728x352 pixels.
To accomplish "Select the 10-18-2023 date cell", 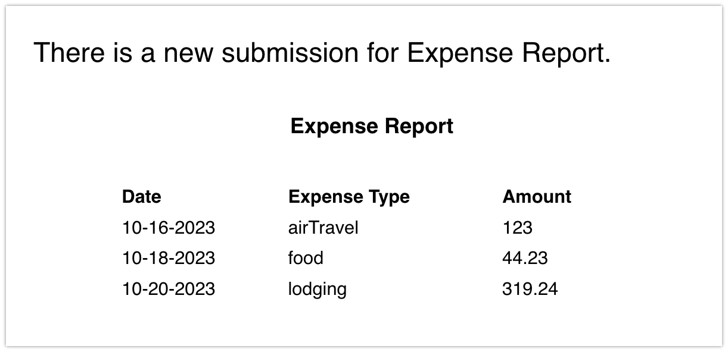I will tap(168, 259).
